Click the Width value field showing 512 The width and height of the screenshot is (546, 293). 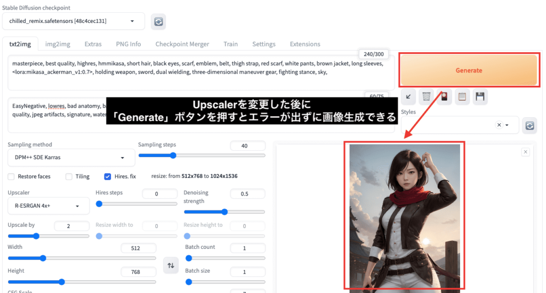click(138, 248)
